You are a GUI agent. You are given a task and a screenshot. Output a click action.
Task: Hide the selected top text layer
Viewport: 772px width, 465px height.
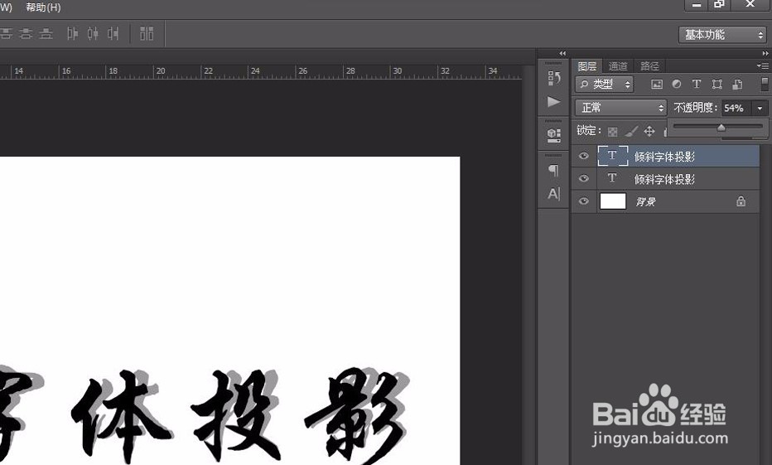coord(584,156)
